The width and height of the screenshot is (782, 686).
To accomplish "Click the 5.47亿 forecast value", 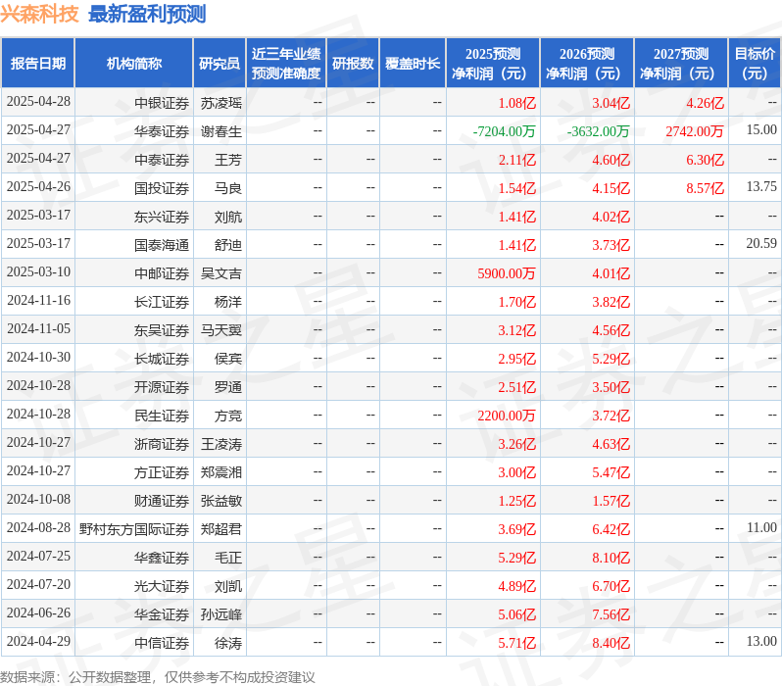I will pos(611,473).
